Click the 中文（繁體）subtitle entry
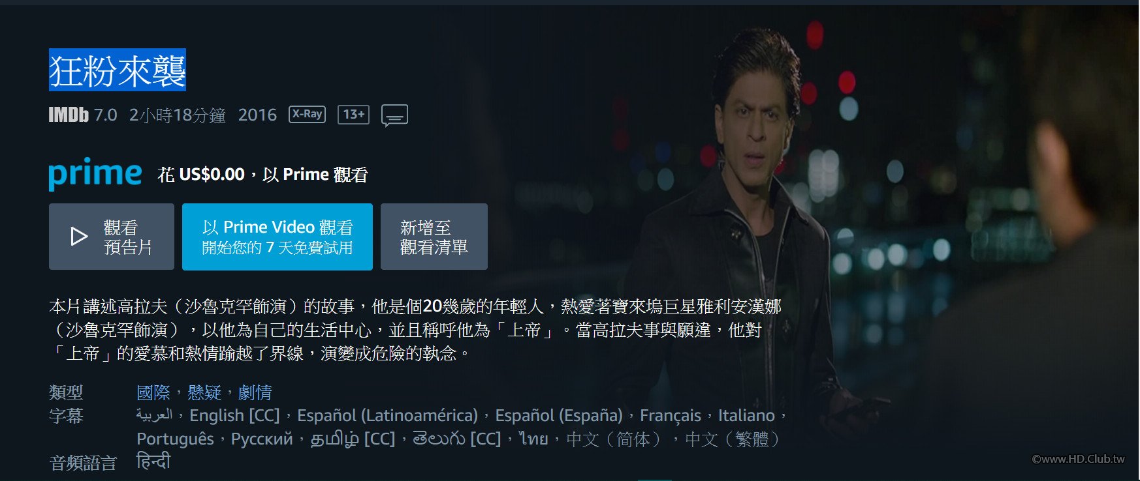The width and height of the screenshot is (1140, 481). [x=733, y=439]
